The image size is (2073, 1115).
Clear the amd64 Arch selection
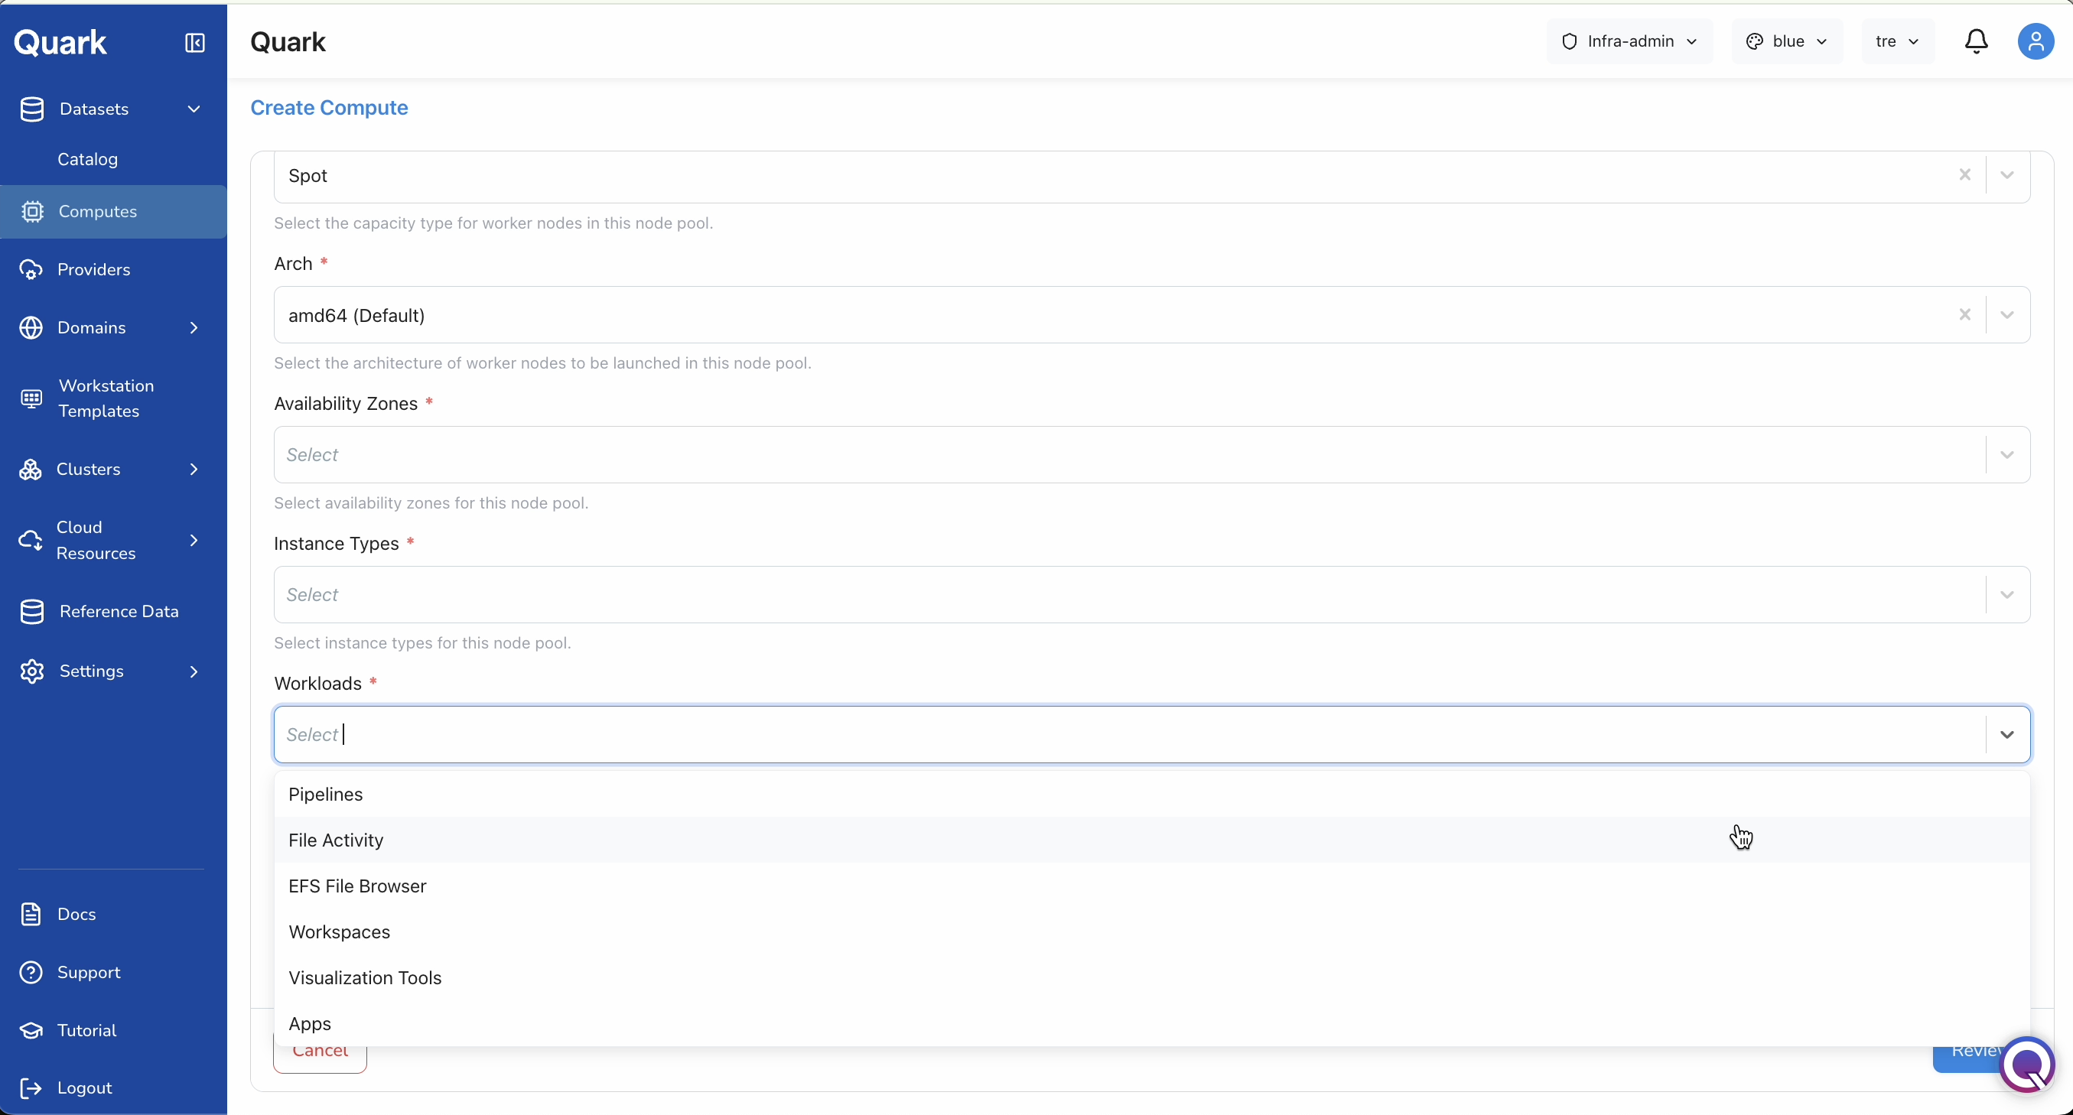click(1964, 315)
